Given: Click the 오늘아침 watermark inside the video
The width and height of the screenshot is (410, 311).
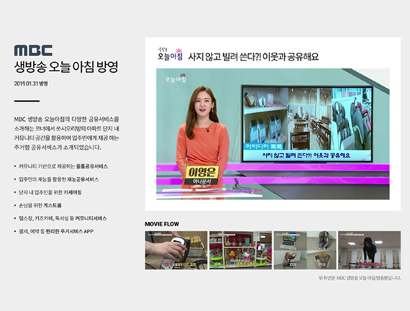Looking at the screenshot, I should point(176,78).
